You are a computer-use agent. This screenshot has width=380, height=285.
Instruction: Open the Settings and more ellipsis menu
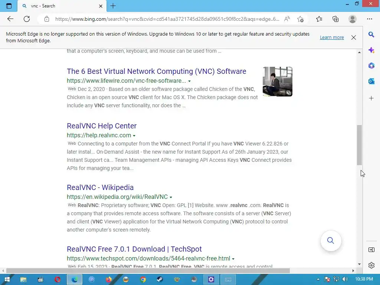tap(369, 19)
